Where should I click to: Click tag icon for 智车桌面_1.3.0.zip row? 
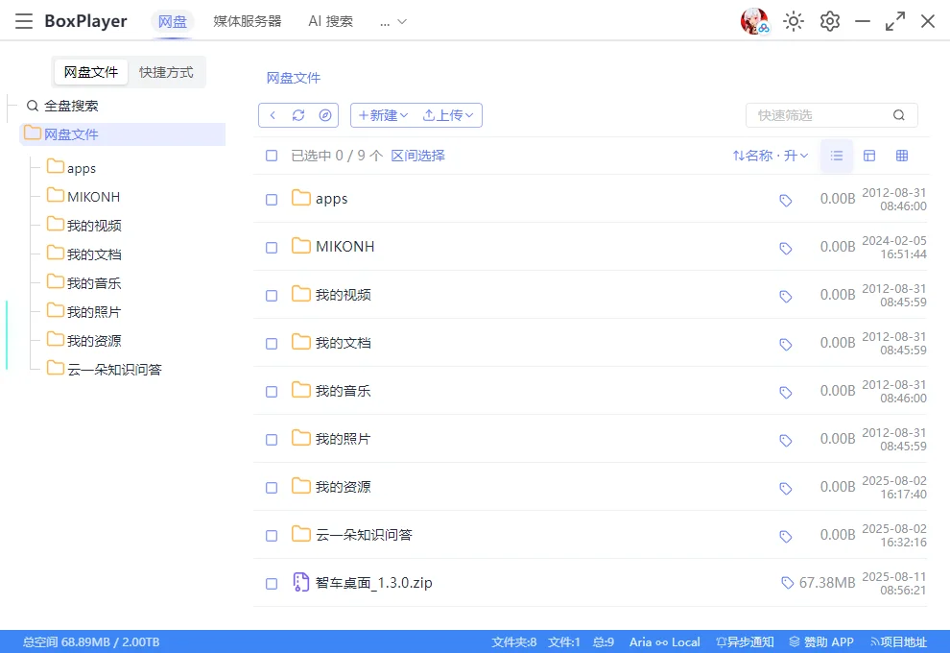[788, 583]
